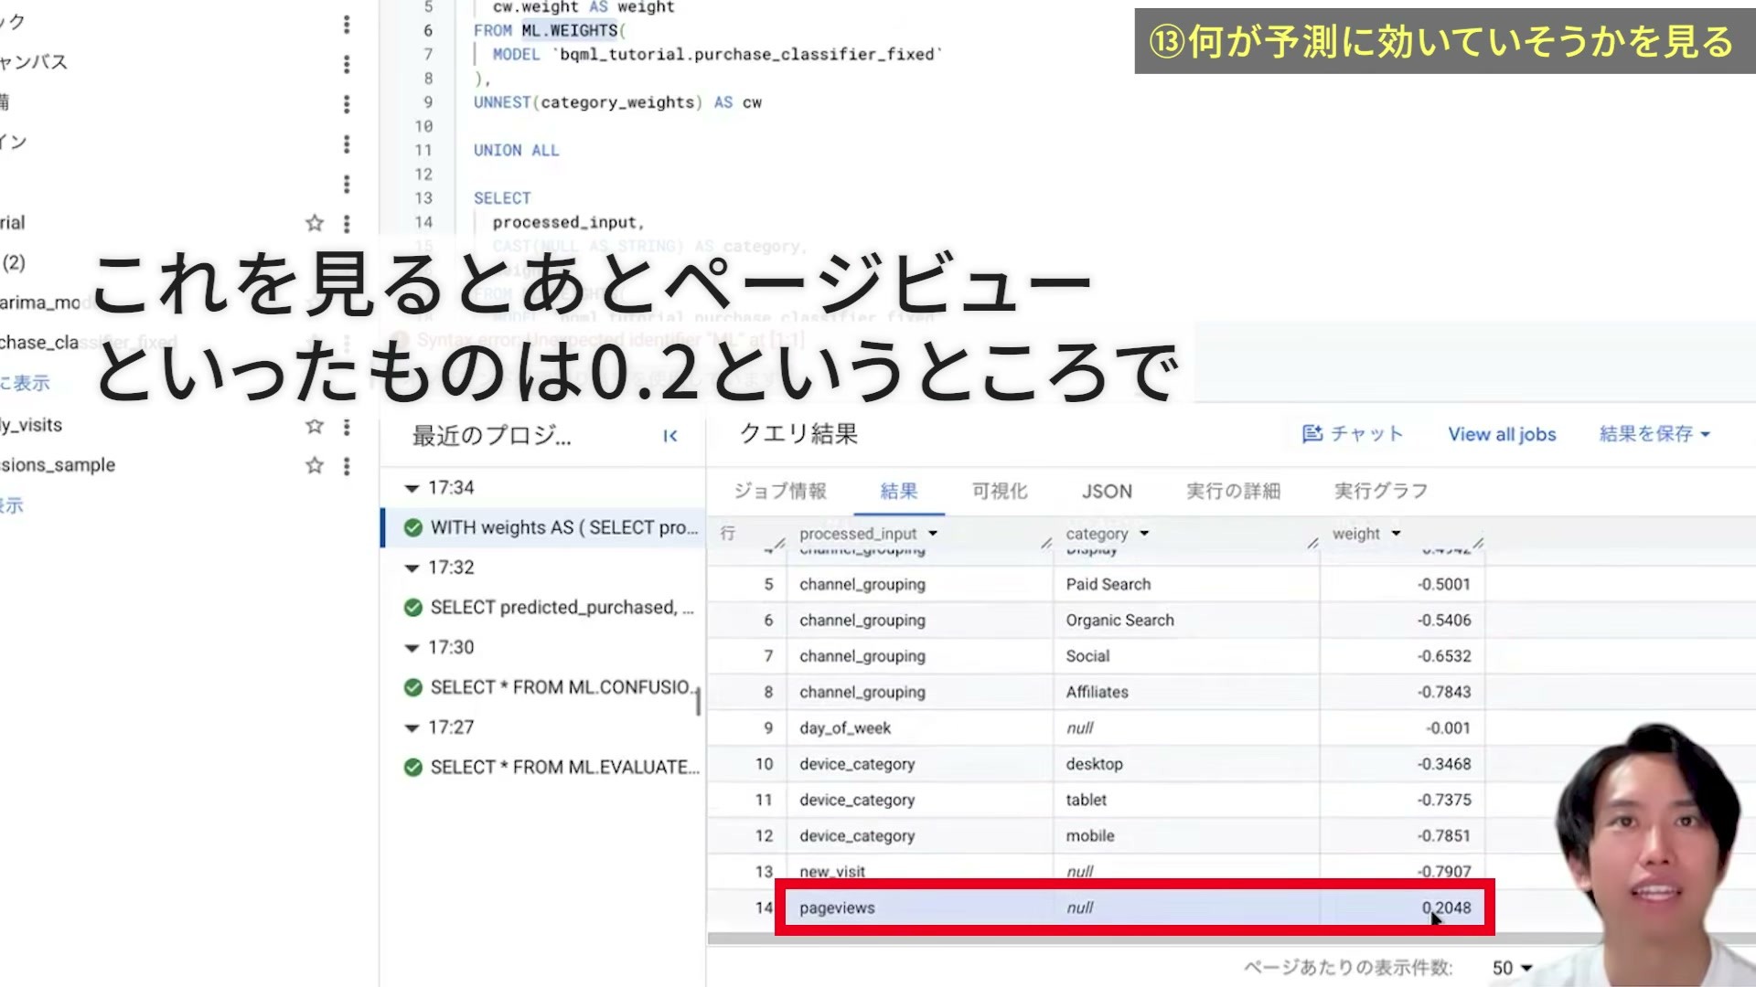Click the -0.7851 weight value
Screen dimensions: 1756x987
(1444, 836)
